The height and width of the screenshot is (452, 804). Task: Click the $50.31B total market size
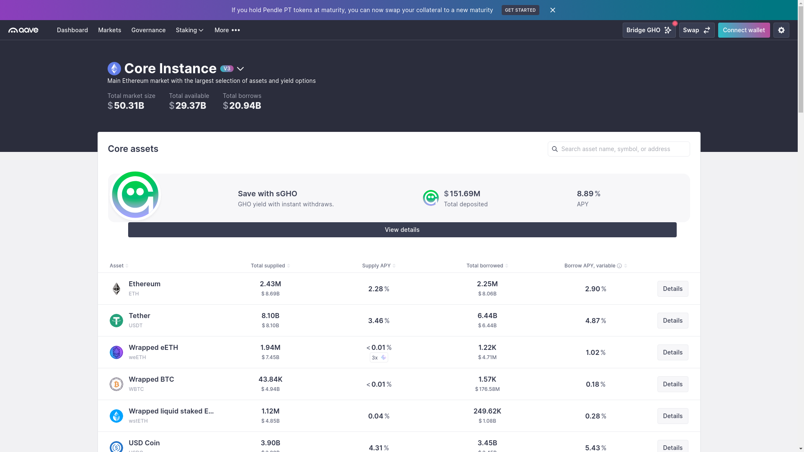[126, 105]
